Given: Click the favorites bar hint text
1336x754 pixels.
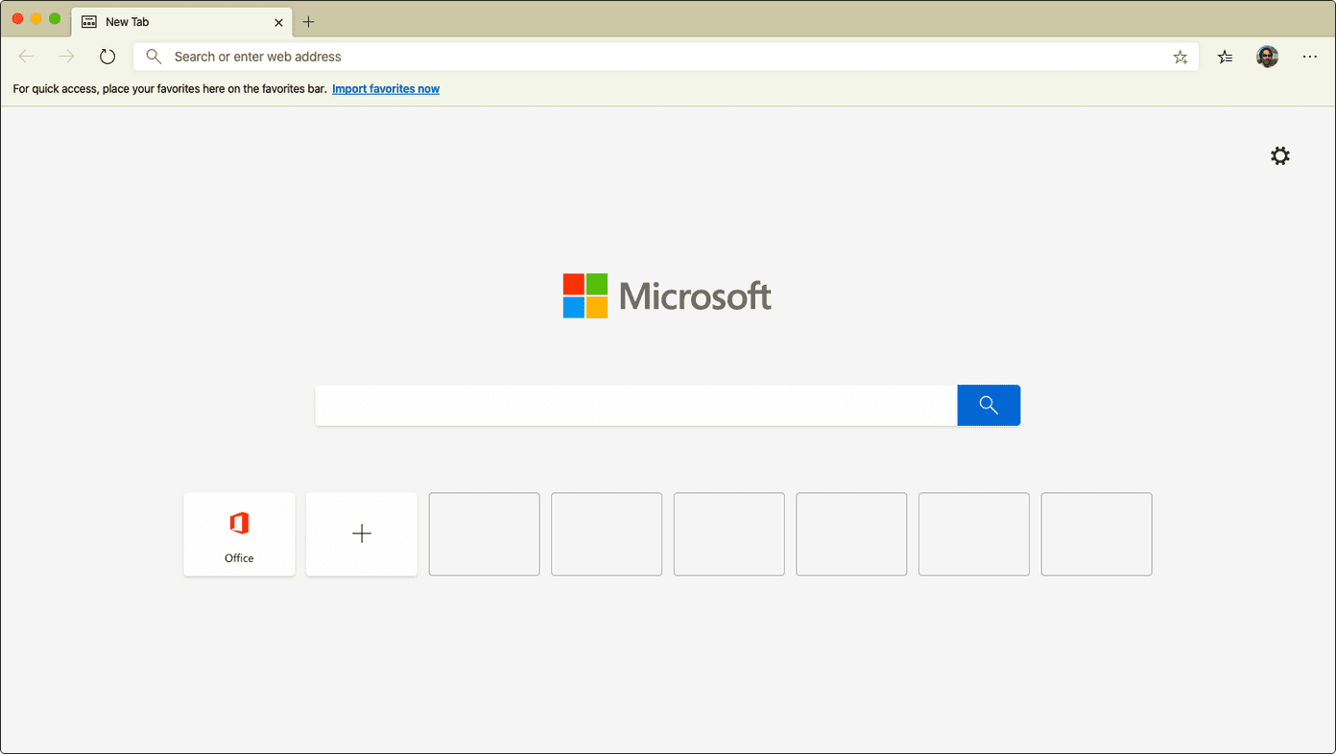Looking at the screenshot, I should pyautogui.click(x=170, y=89).
